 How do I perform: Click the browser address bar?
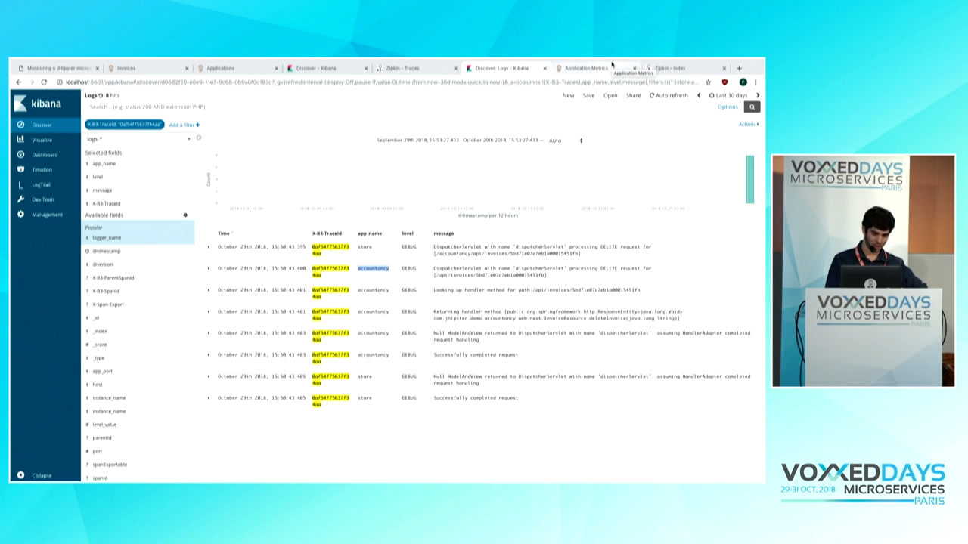pyautogui.click(x=380, y=82)
